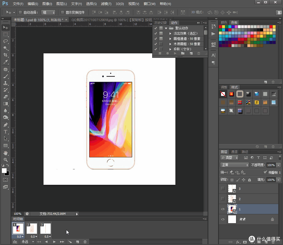Switch to the 通道 tab

(234, 152)
